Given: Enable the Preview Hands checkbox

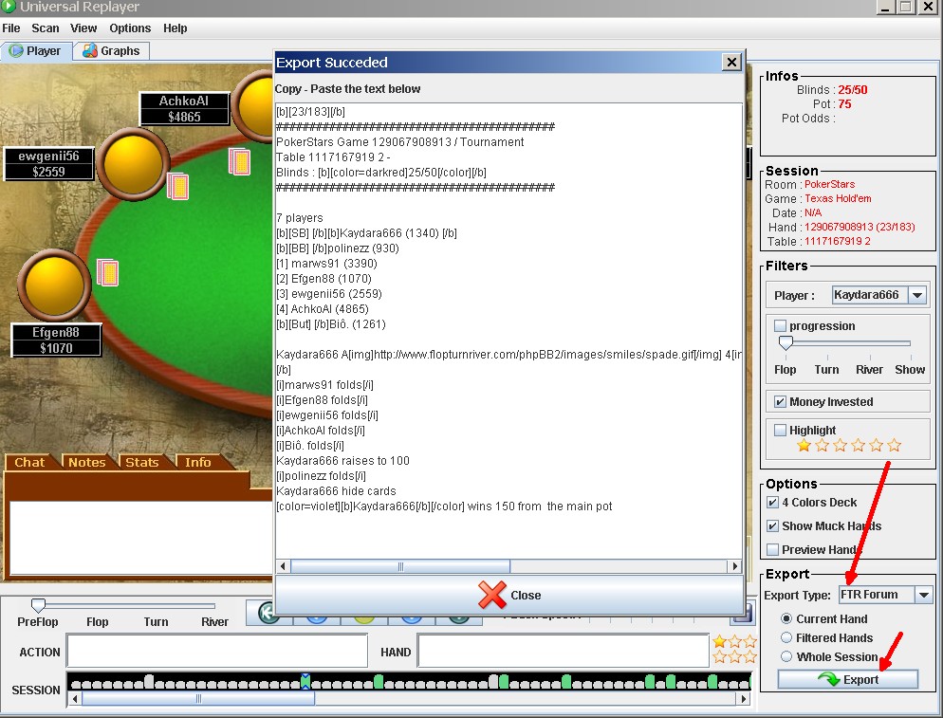Looking at the screenshot, I should [x=773, y=549].
